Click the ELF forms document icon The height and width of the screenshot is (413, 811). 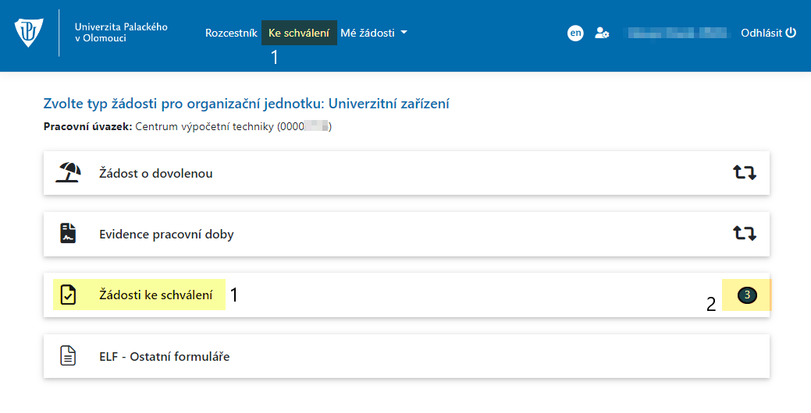click(x=68, y=355)
